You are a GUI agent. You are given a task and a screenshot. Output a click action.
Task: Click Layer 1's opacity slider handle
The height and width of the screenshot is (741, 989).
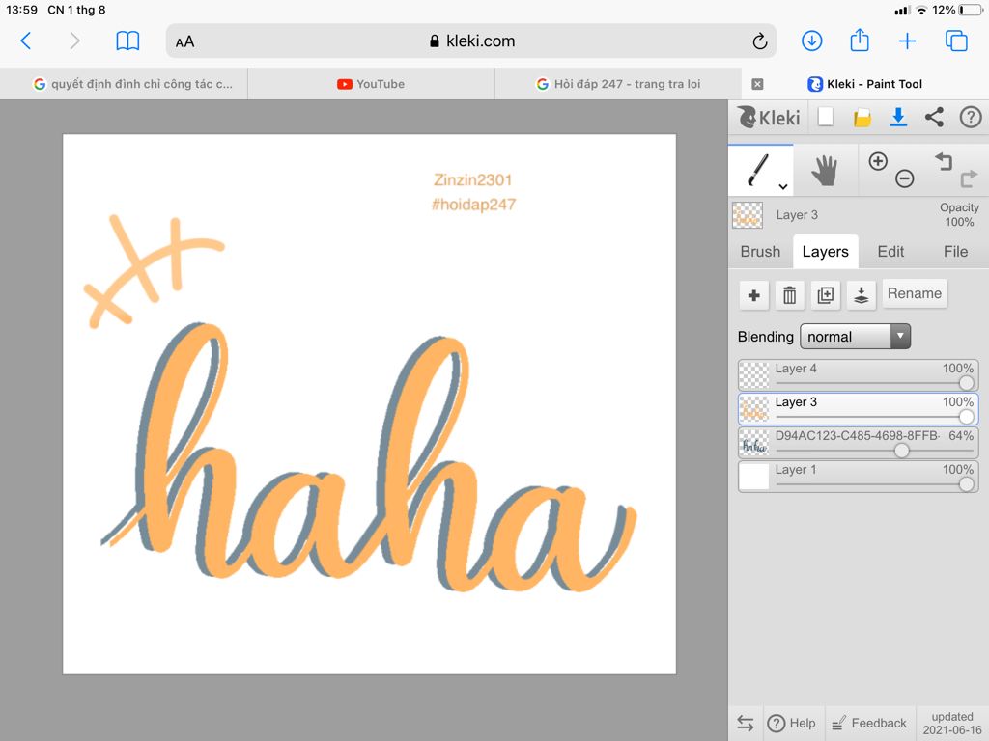point(966,484)
